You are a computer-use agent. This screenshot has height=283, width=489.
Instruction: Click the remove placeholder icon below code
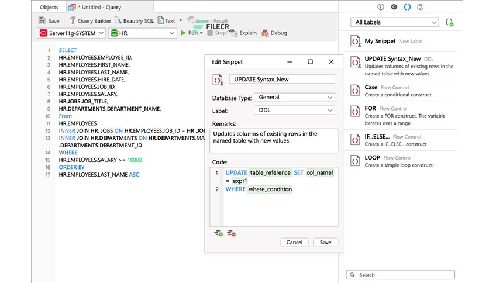click(231, 233)
